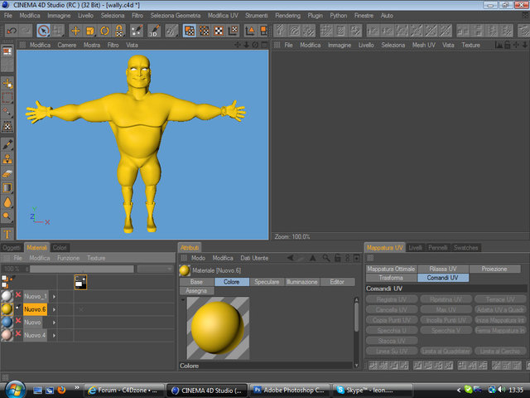Pick the Eraser tool in left palette
Screen dimensions: 530x398
coord(7,172)
